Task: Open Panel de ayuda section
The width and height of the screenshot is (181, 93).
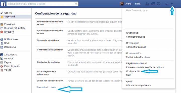Action: (12, 66)
